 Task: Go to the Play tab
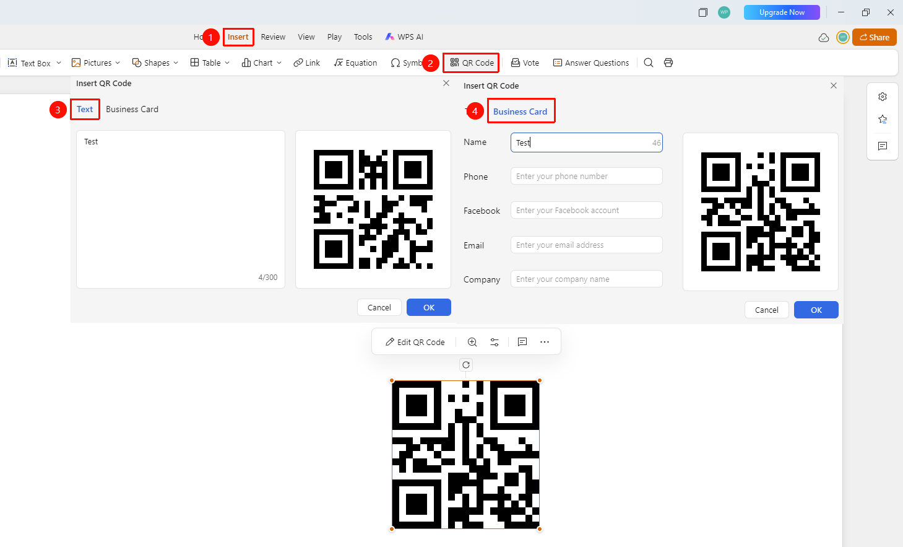click(334, 37)
